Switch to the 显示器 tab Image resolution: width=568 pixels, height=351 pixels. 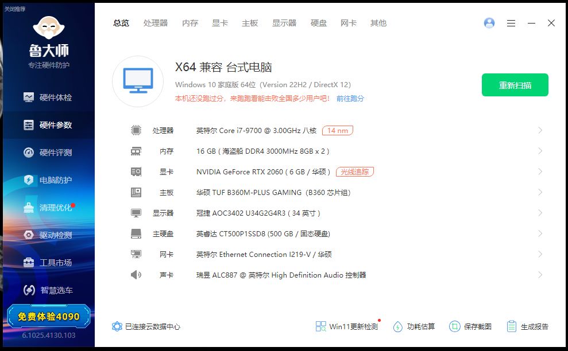284,23
